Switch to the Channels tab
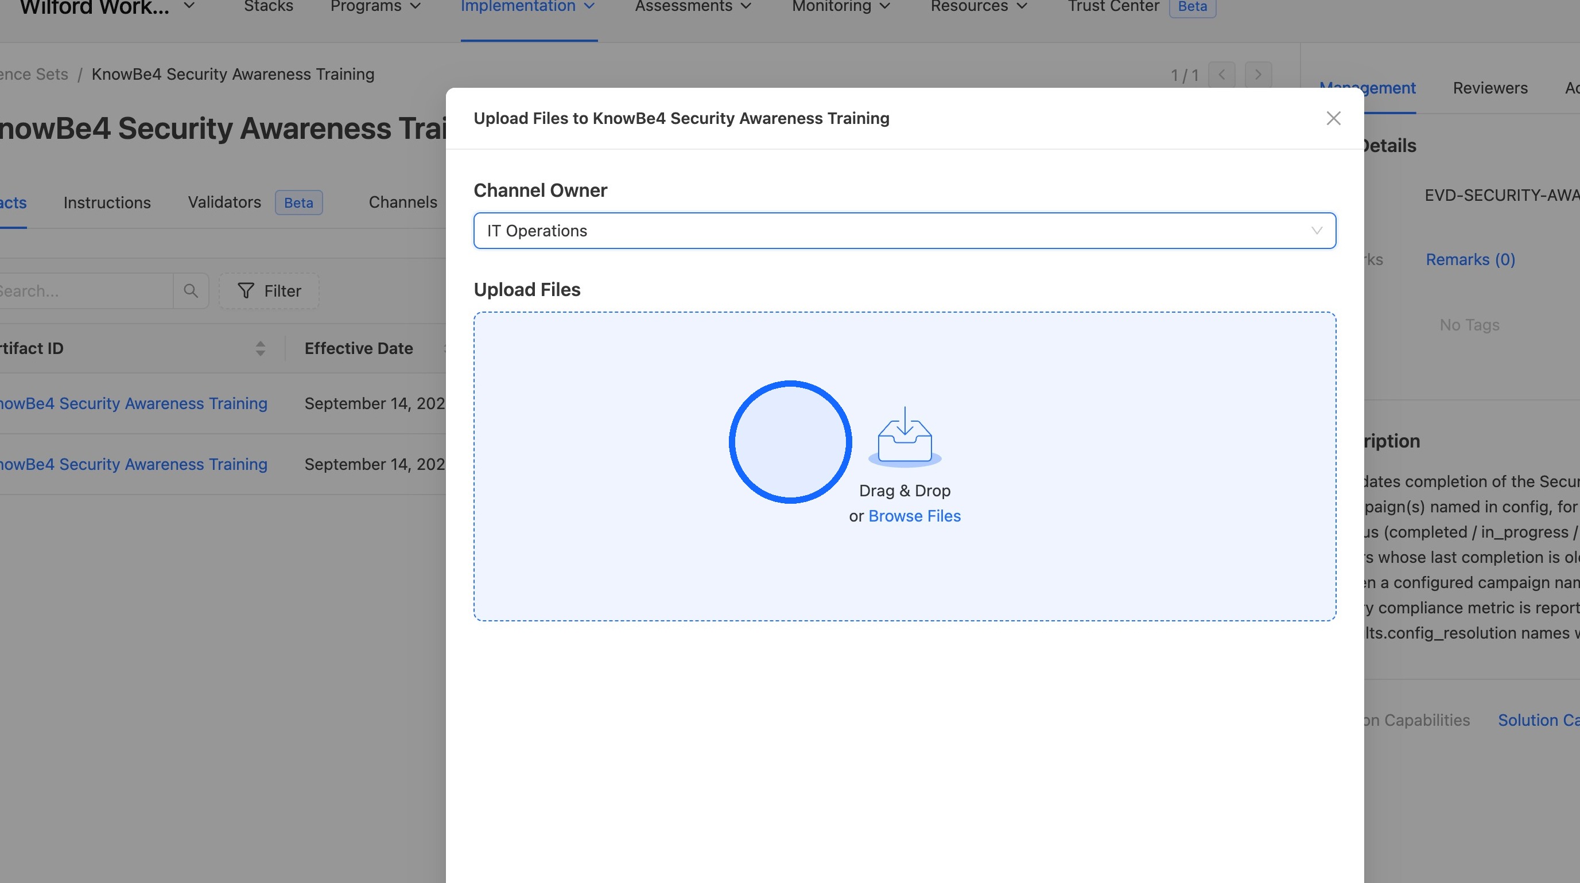 [x=403, y=203]
